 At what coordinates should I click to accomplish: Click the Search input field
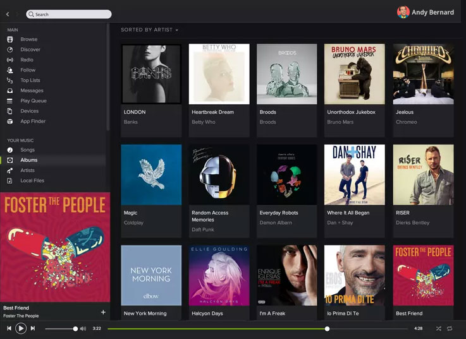[x=69, y=15]
